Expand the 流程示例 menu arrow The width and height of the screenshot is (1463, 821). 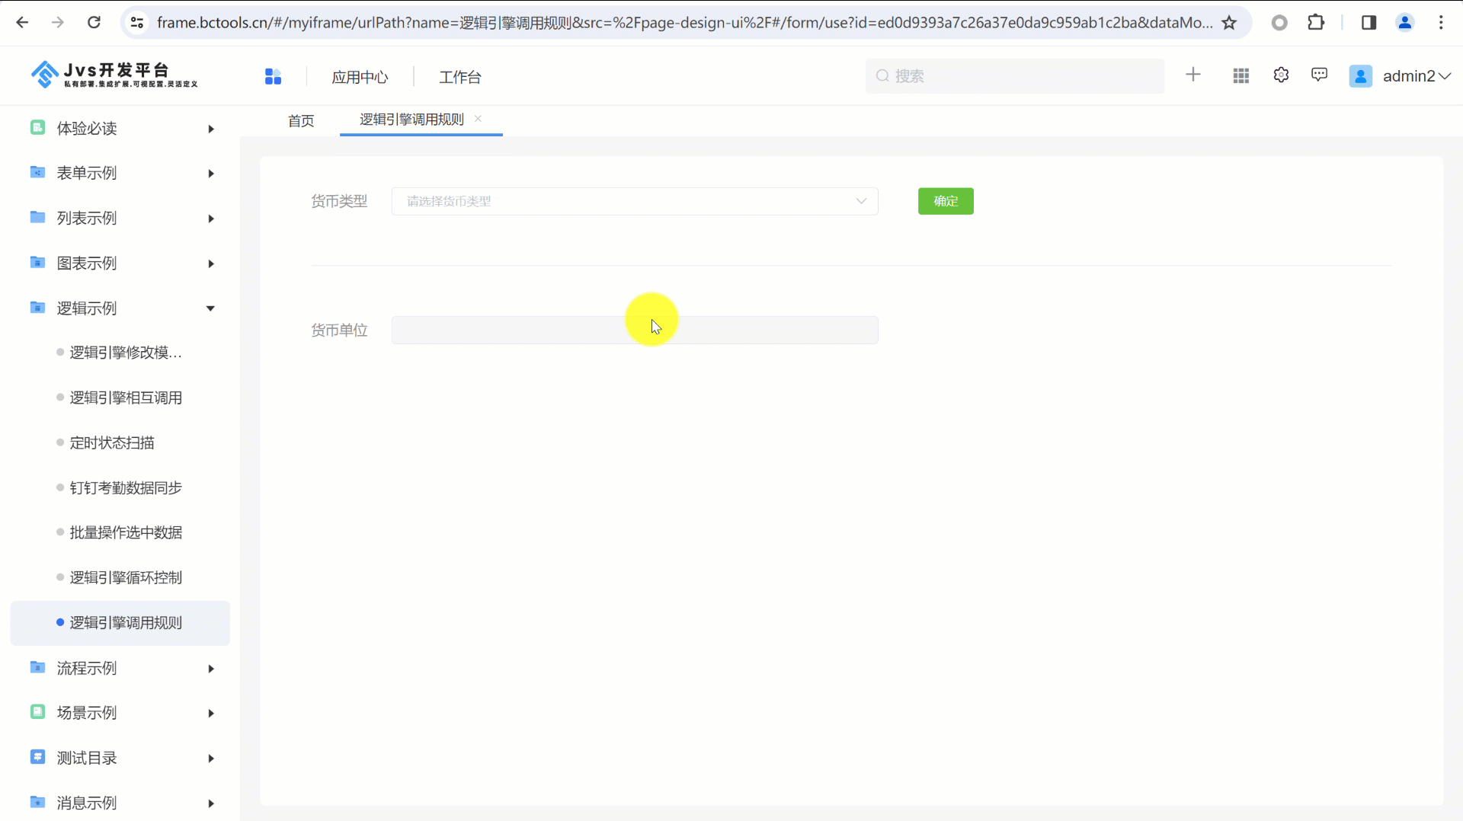click(x=211, y=669)
